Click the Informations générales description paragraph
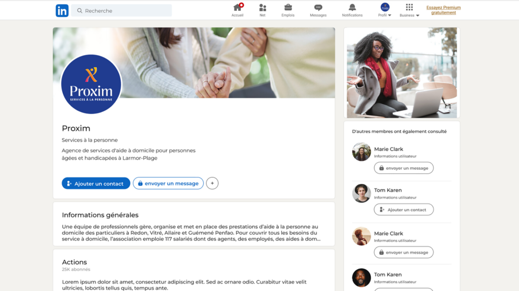Image resolution: width=519 pixels, height=291 pixels. (x=191, y=232)
